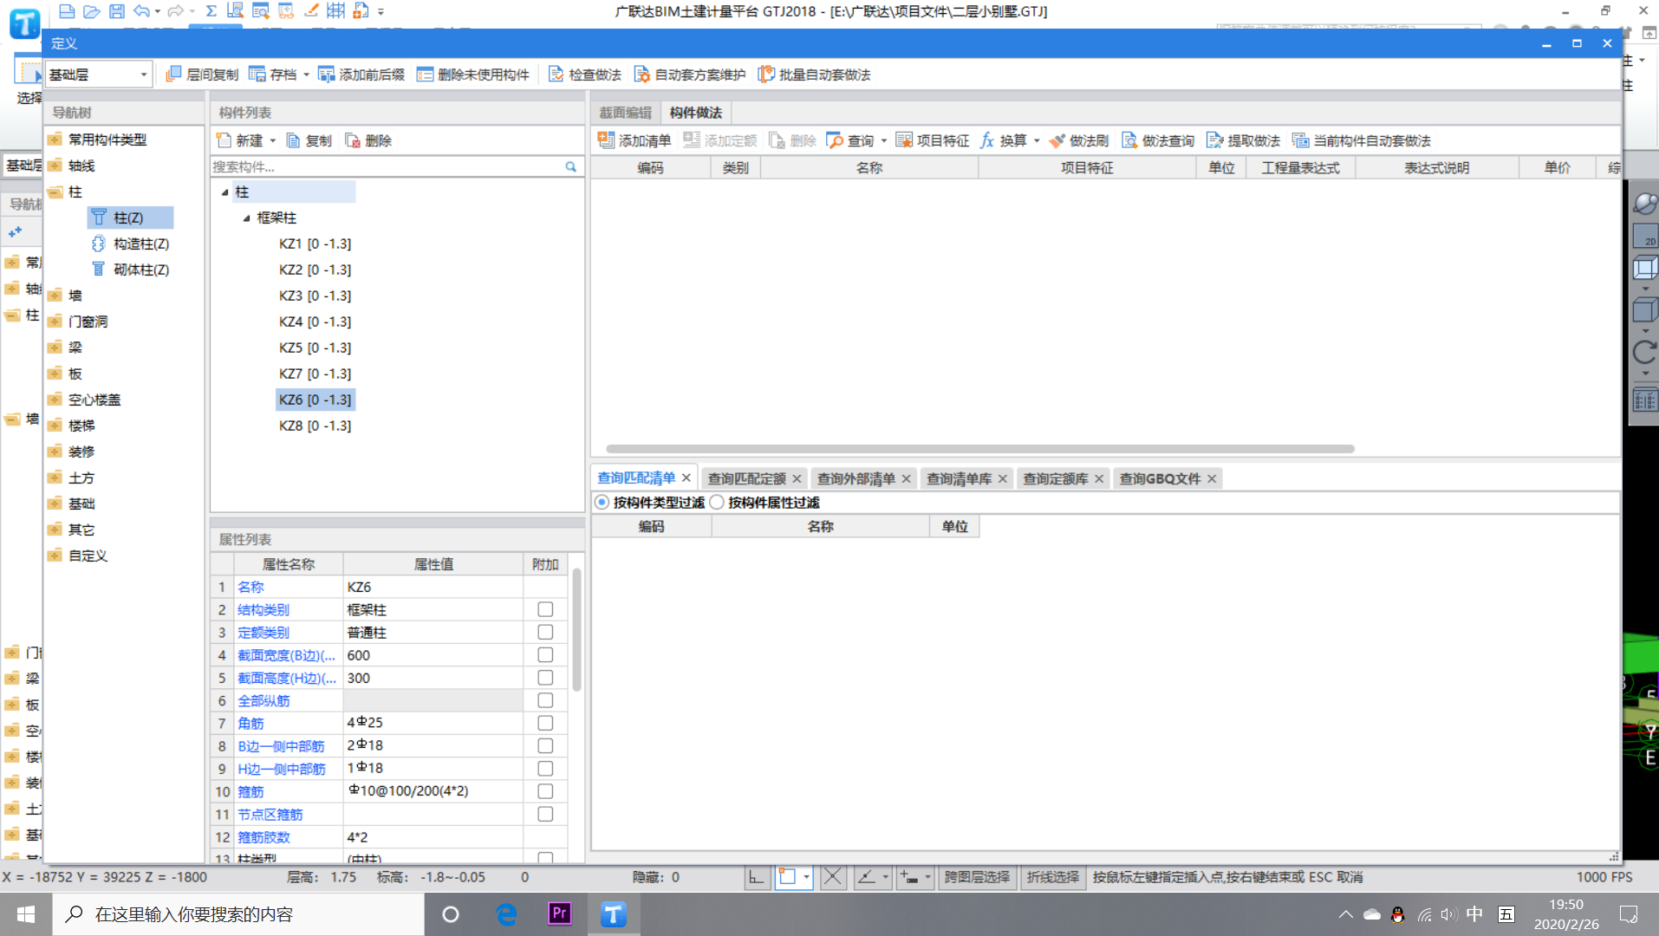
Task: Expand 门窗洞 folder in navigation tree
Action: coord(55,322)
